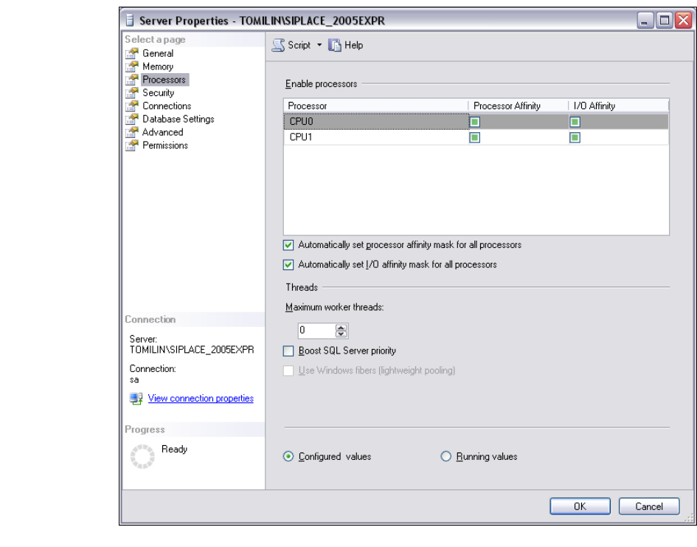The image size is (697, 547).
Task: Click the view connection properties icon
Action: point(136,399)
